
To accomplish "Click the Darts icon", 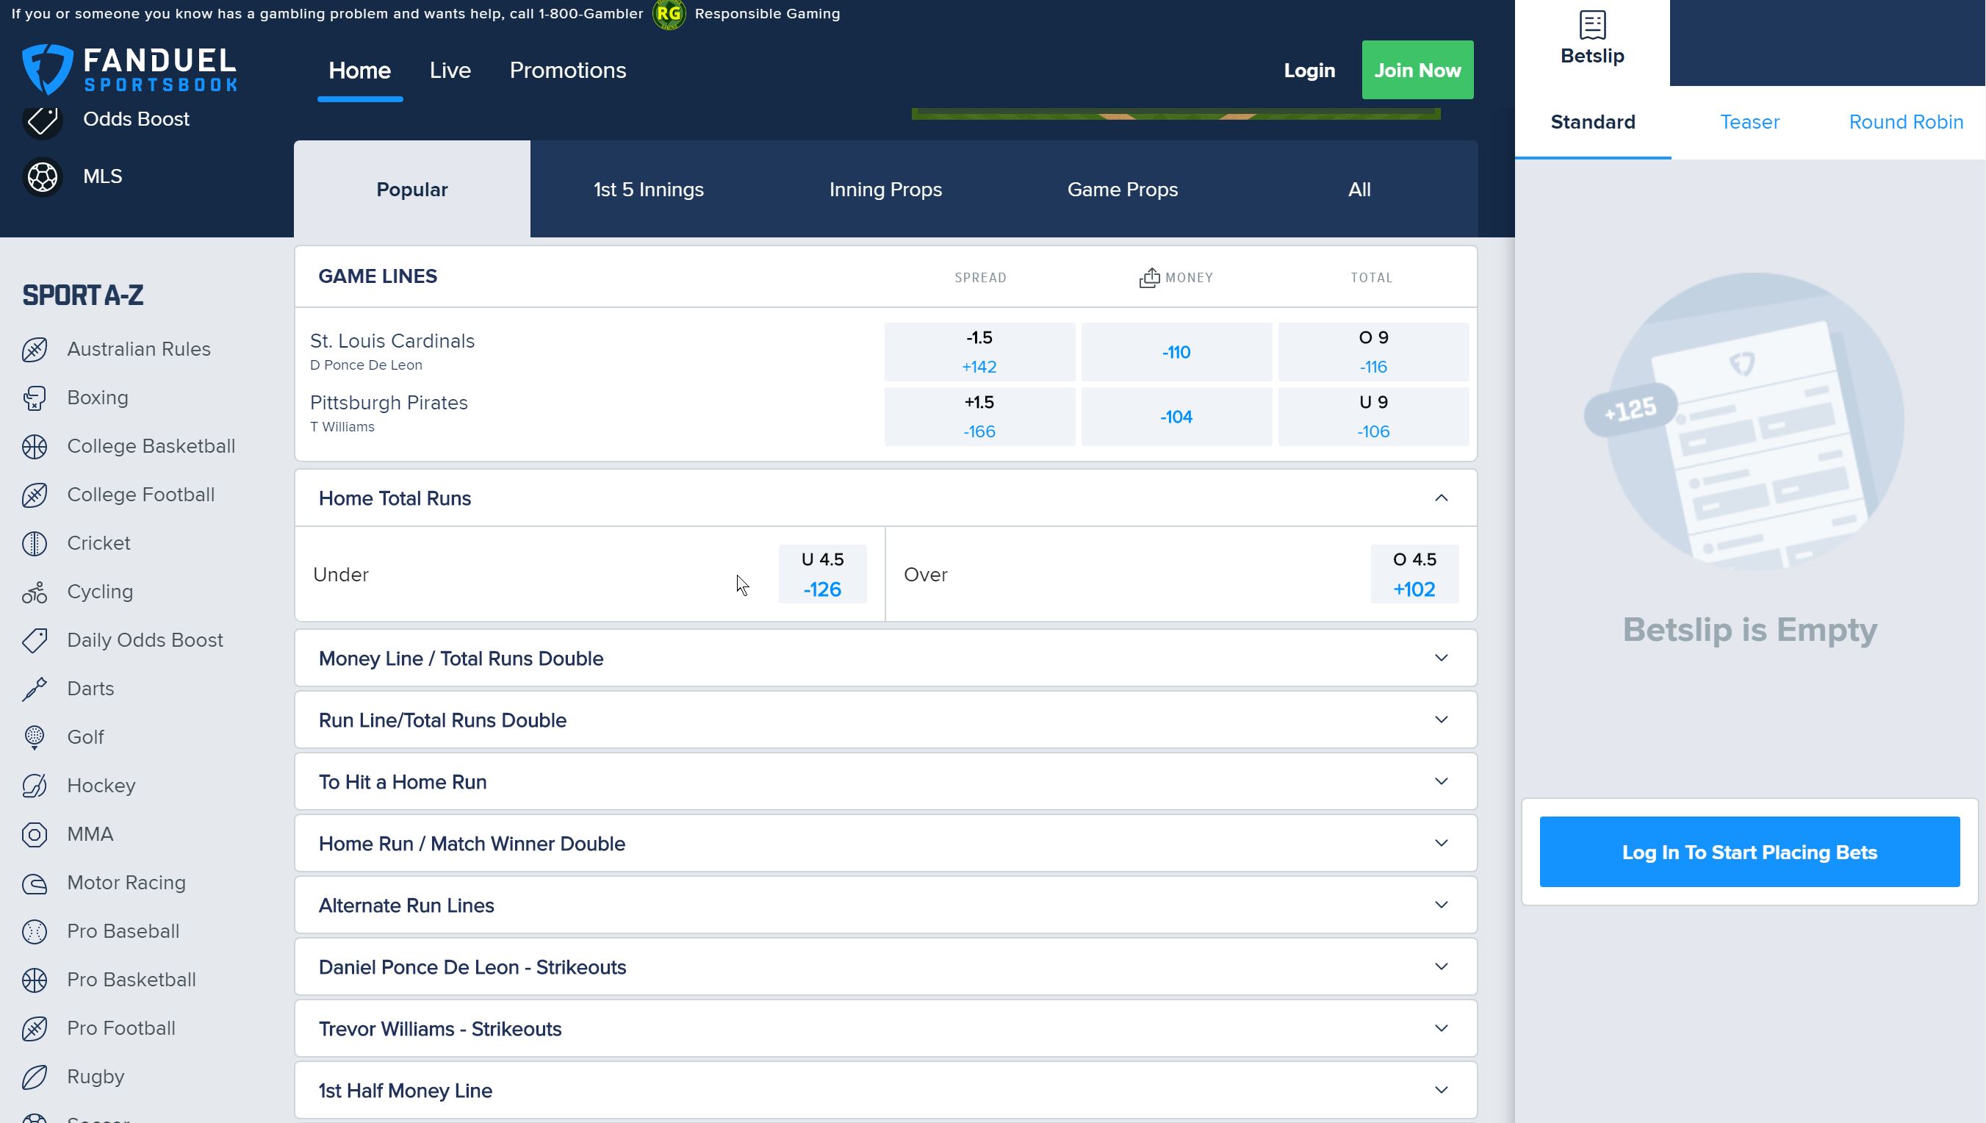I will click(35, 689).
